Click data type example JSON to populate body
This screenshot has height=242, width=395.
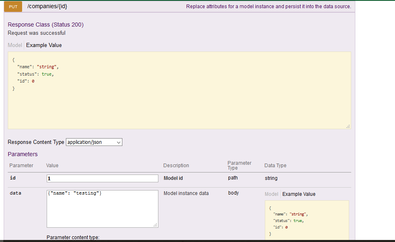pos(307,220)
